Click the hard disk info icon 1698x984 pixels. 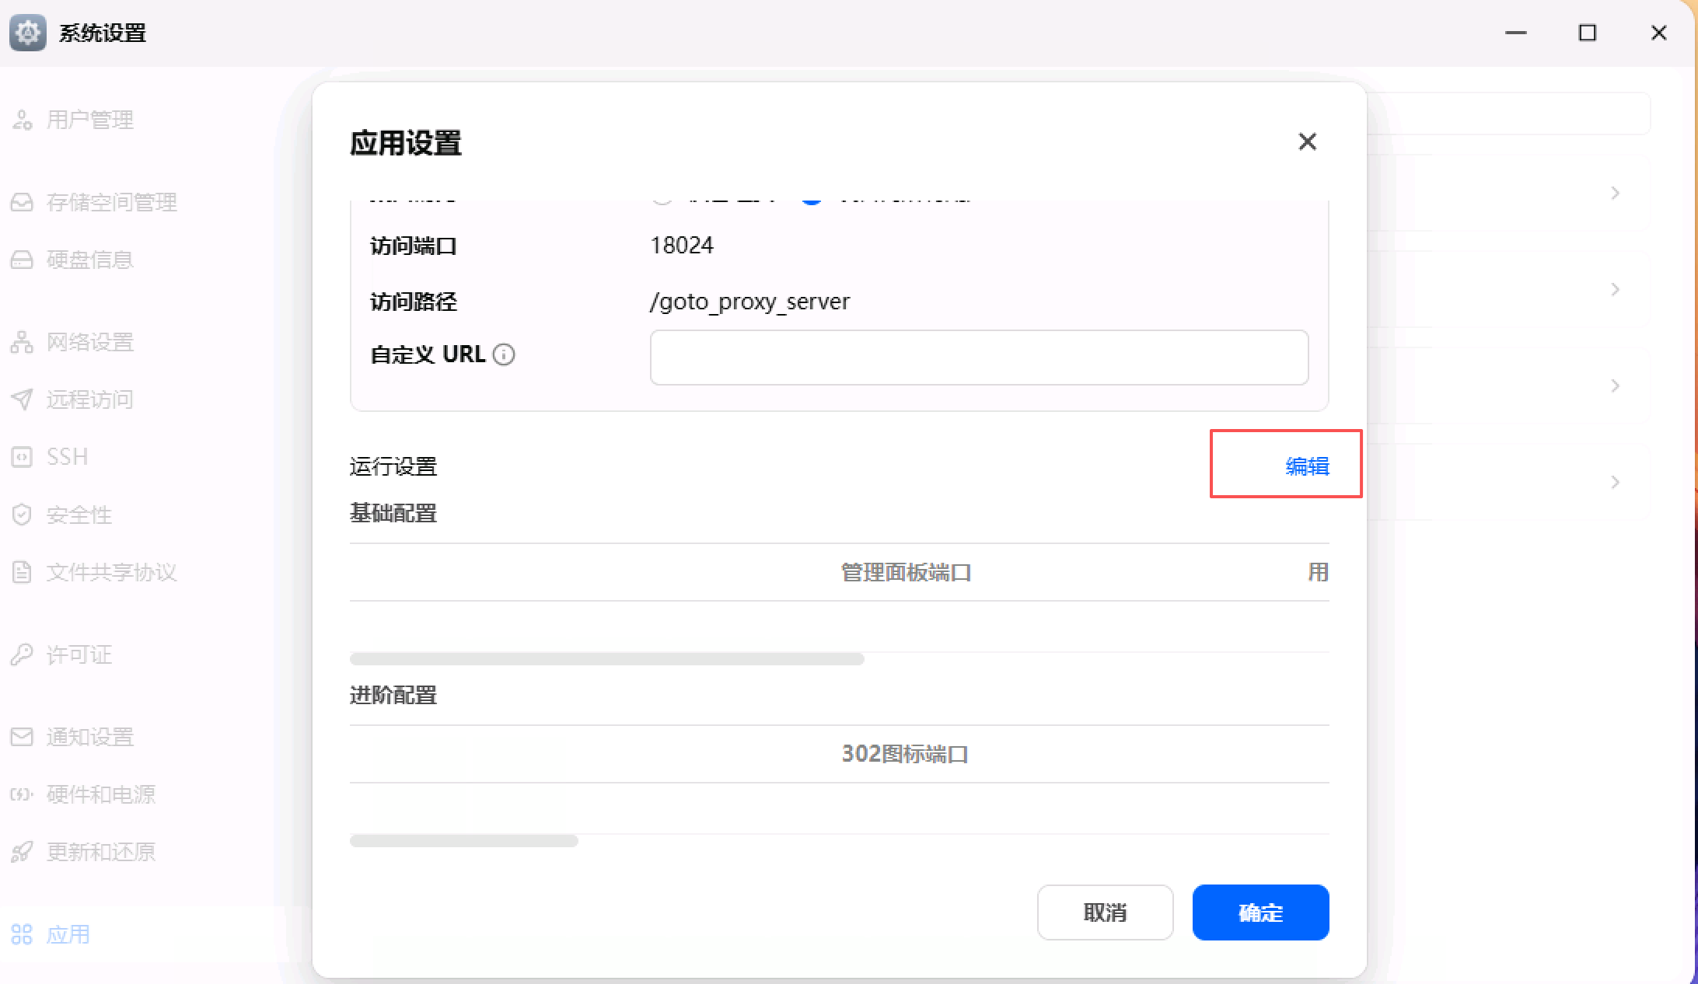coord(22,260)
